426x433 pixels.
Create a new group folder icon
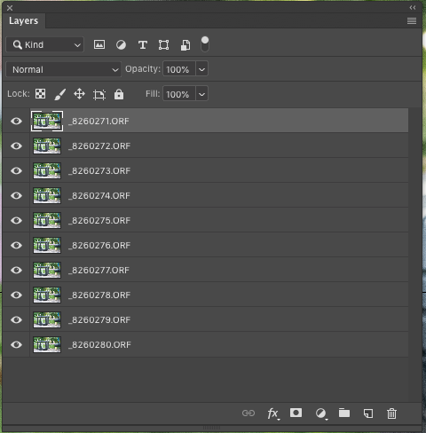point(344,413)
